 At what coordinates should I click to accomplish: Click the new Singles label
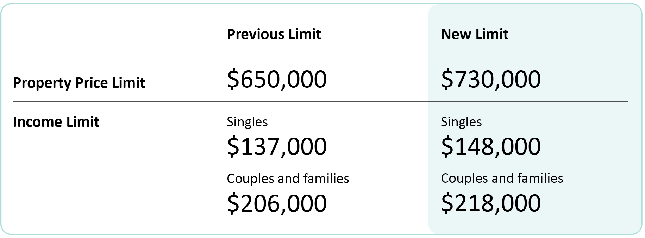pos(461,122)
